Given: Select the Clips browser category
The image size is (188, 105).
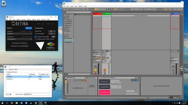Looking at the screenshot, I should (67, 29).
